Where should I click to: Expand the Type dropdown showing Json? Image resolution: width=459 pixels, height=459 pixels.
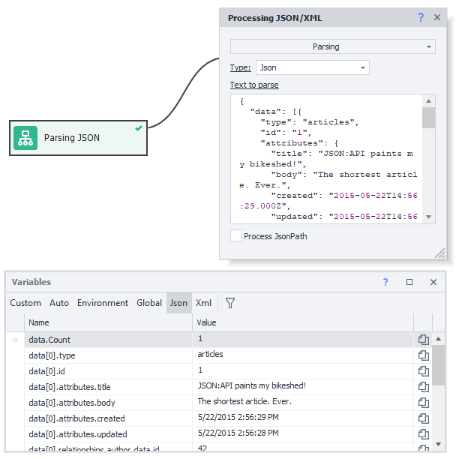312,67
